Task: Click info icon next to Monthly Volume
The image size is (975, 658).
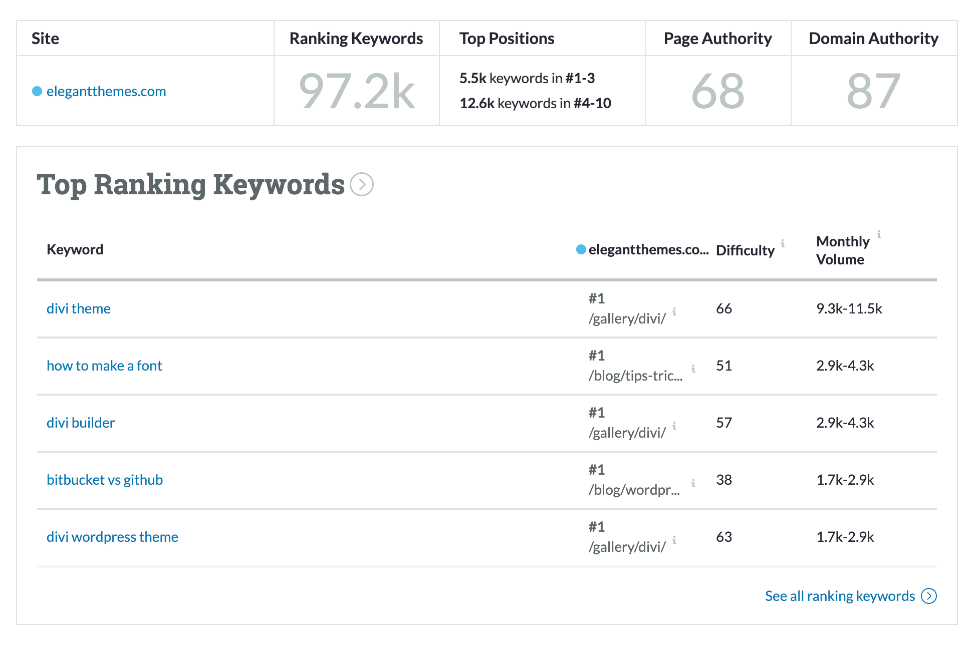Action: [879, 234]
